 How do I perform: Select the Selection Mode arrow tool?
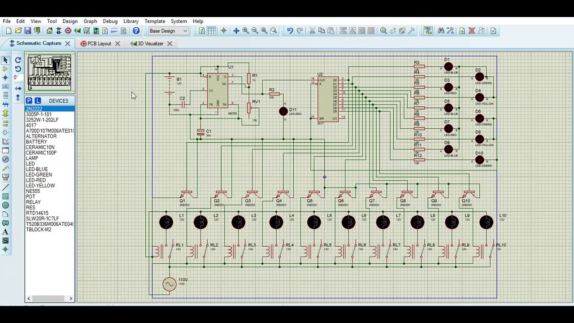[5, 60]
